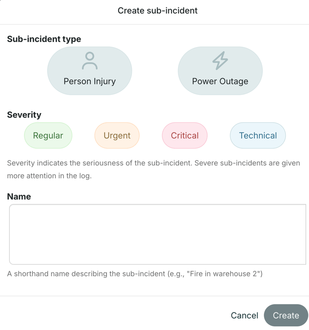
Task: Click the orange Urgent severity pill
Action: [x=117, y=135]
